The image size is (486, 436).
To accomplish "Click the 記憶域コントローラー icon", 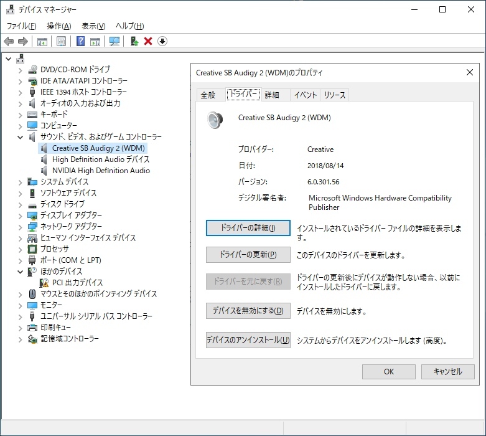I will coord(32,339).
